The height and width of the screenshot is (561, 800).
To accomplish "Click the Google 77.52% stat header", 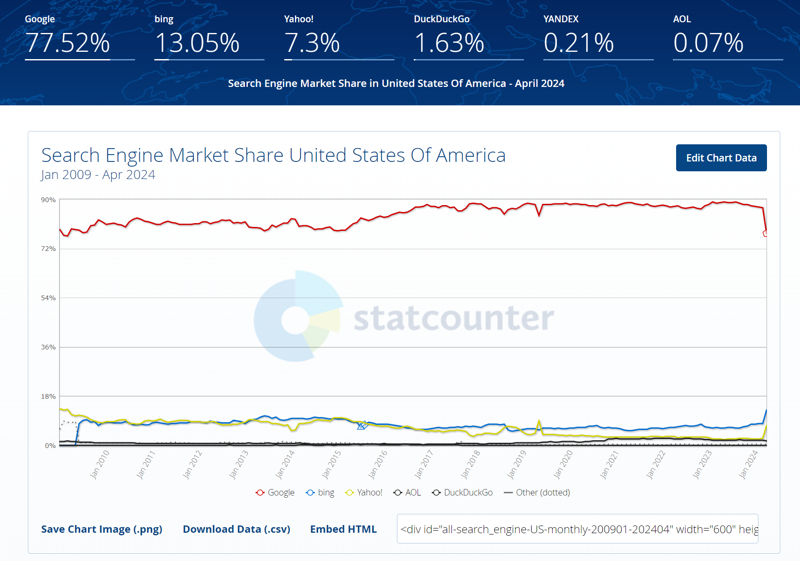I will (x=80, y=37).
